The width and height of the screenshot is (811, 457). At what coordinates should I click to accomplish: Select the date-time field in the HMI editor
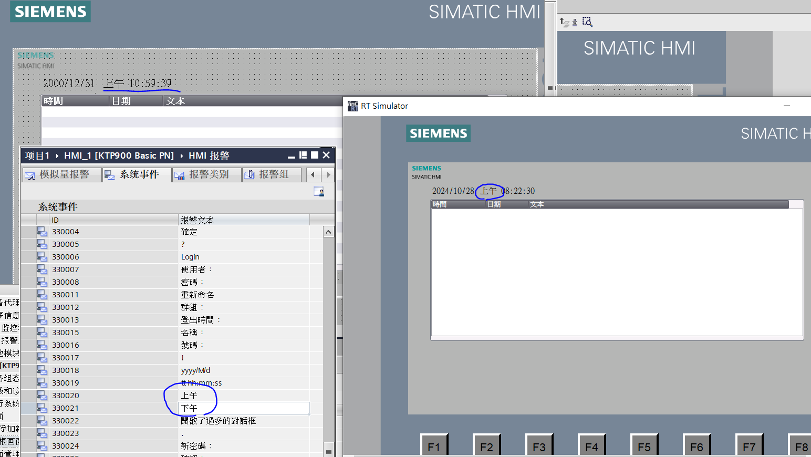coord(107,83)
